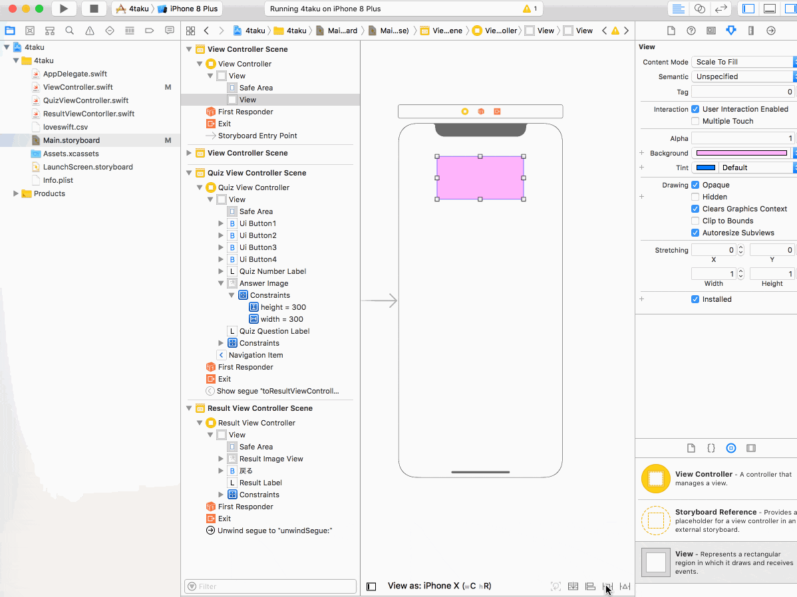Open the Symbol navigator
Screen dimensions: 797x597
(50, 31)
